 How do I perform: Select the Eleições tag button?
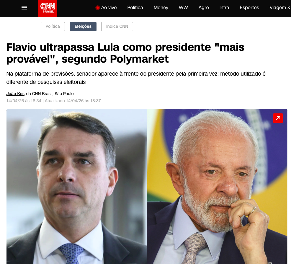click(x=83, y=27)
